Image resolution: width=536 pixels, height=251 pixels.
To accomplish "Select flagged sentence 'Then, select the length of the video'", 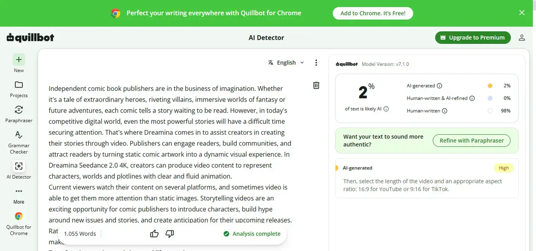I will (x=423, y=185).
